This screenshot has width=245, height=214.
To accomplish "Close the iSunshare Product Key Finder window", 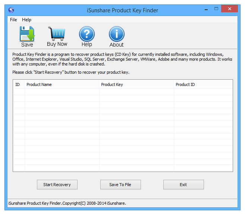I will (x=230, y=9).
